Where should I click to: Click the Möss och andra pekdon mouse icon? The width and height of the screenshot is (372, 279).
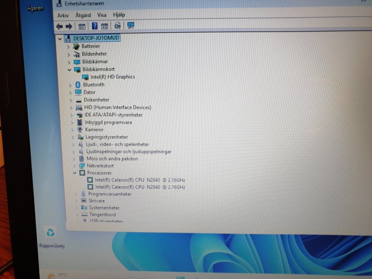[x=81, y=158]
